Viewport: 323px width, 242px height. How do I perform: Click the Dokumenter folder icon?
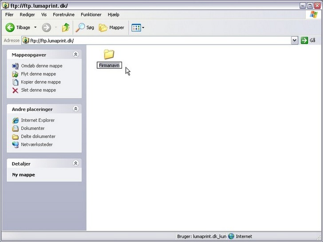[x=15, y=129]
